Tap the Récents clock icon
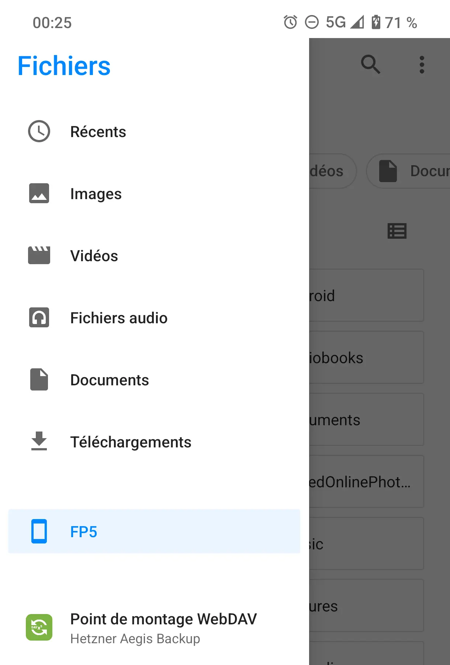The height and width of the screenshot is (665, 450). pos(39,132)
